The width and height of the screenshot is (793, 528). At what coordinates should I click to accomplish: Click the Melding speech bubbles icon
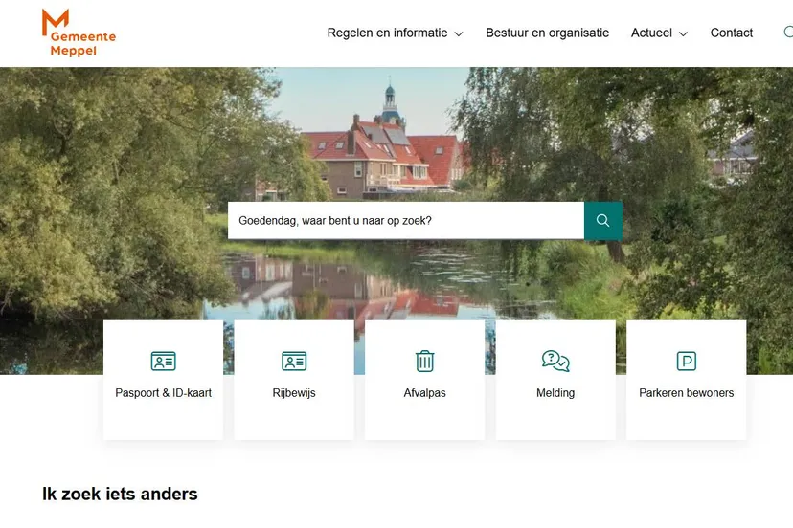pos(555,362)
